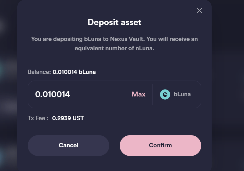The width and height of the screenshot is (244, 171).
Task: Click the "Balance:" label
Action: 39,72
